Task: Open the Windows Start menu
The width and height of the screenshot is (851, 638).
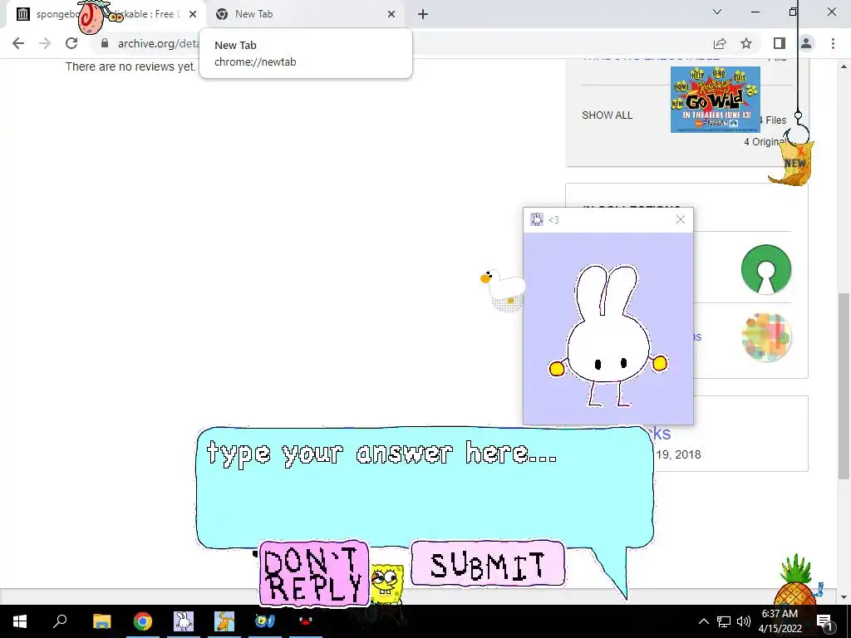Action: pyautogui.click(x=20, y=621)
